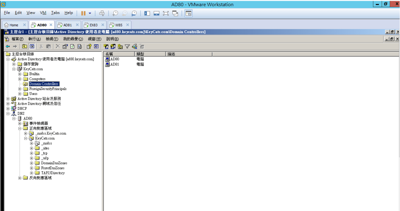400x211 pixels.
Task: Select the AD81 computer entry in list
Action: click(114, 64)
